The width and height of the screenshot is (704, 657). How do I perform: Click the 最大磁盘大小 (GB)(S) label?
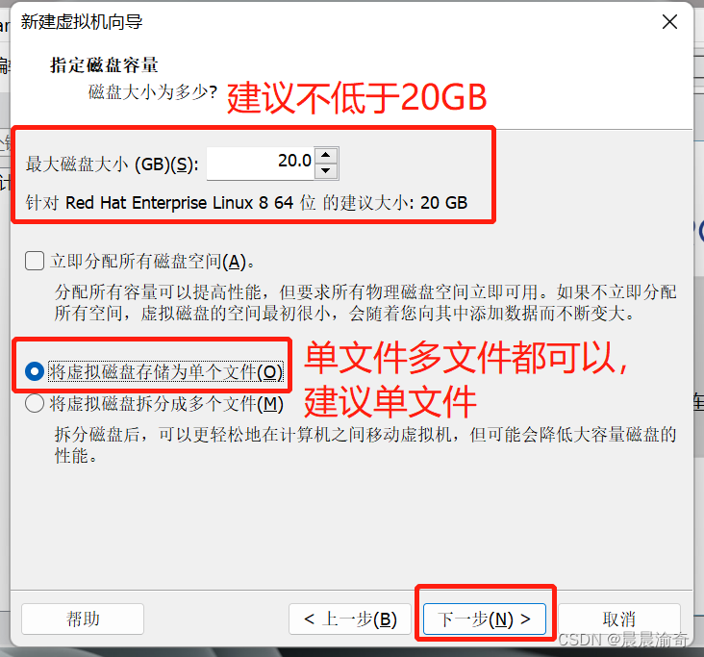[x=113, y=164]
